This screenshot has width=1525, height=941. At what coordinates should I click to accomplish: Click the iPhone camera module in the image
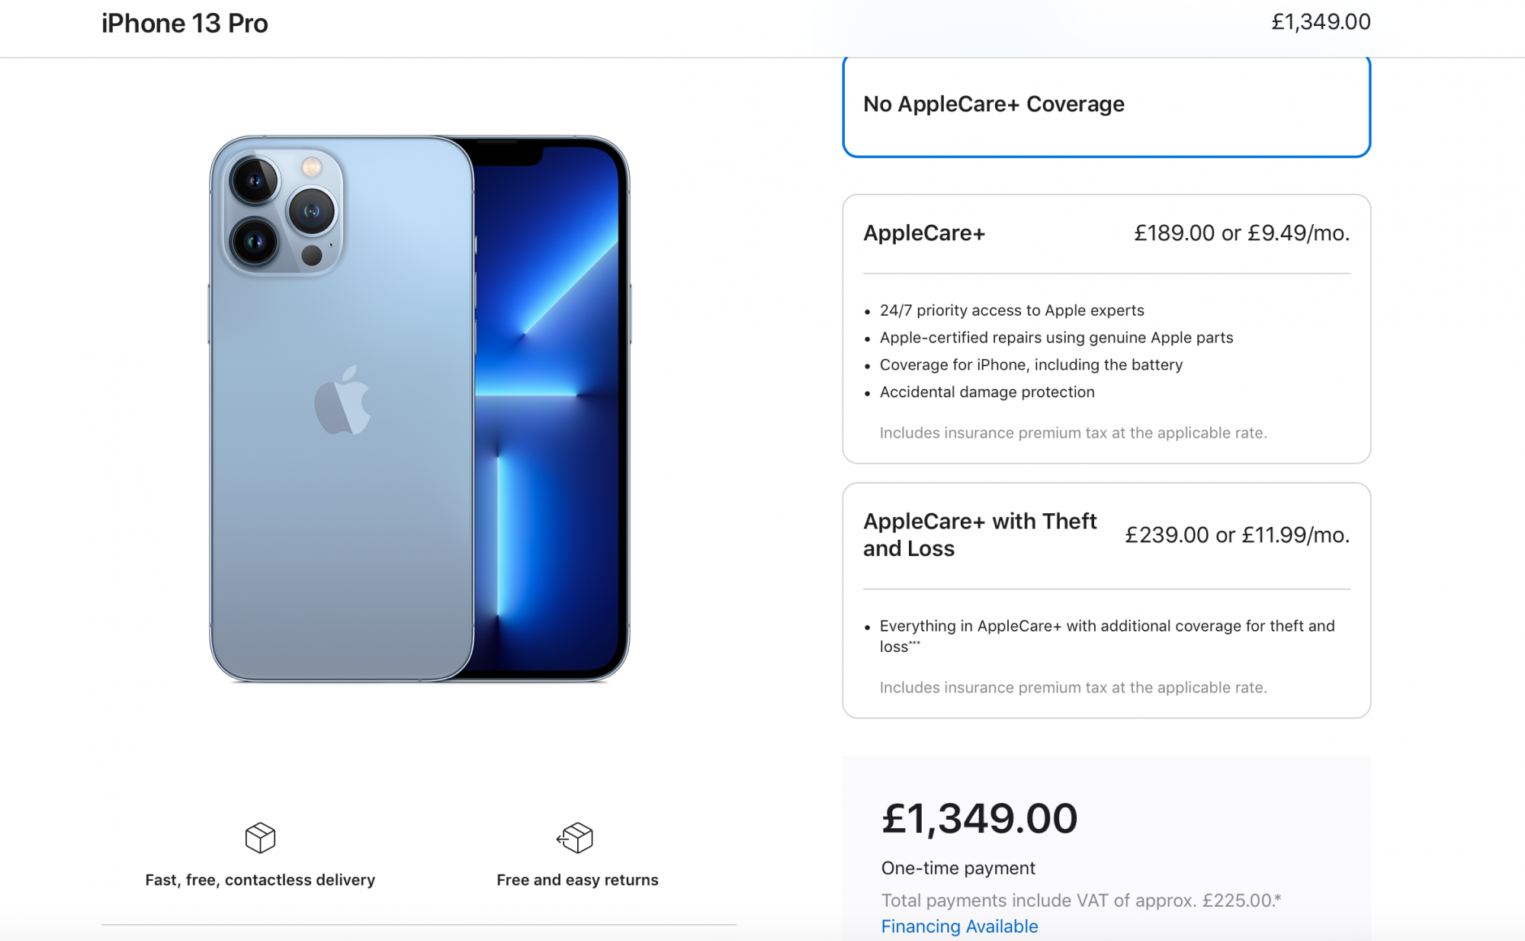tap(283, 210)
